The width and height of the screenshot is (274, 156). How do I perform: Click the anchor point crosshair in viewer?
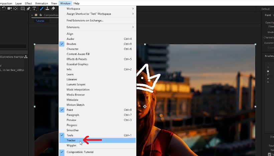pos(145,106)
